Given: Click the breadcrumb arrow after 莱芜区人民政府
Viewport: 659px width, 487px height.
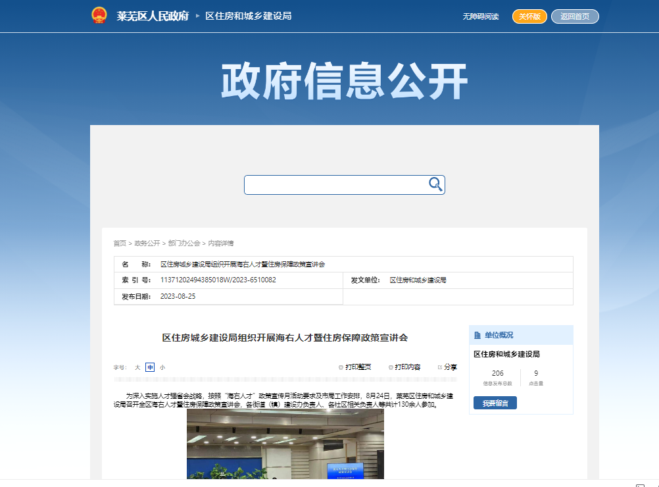Looking at the screenshot, I should tap(197, 16).
